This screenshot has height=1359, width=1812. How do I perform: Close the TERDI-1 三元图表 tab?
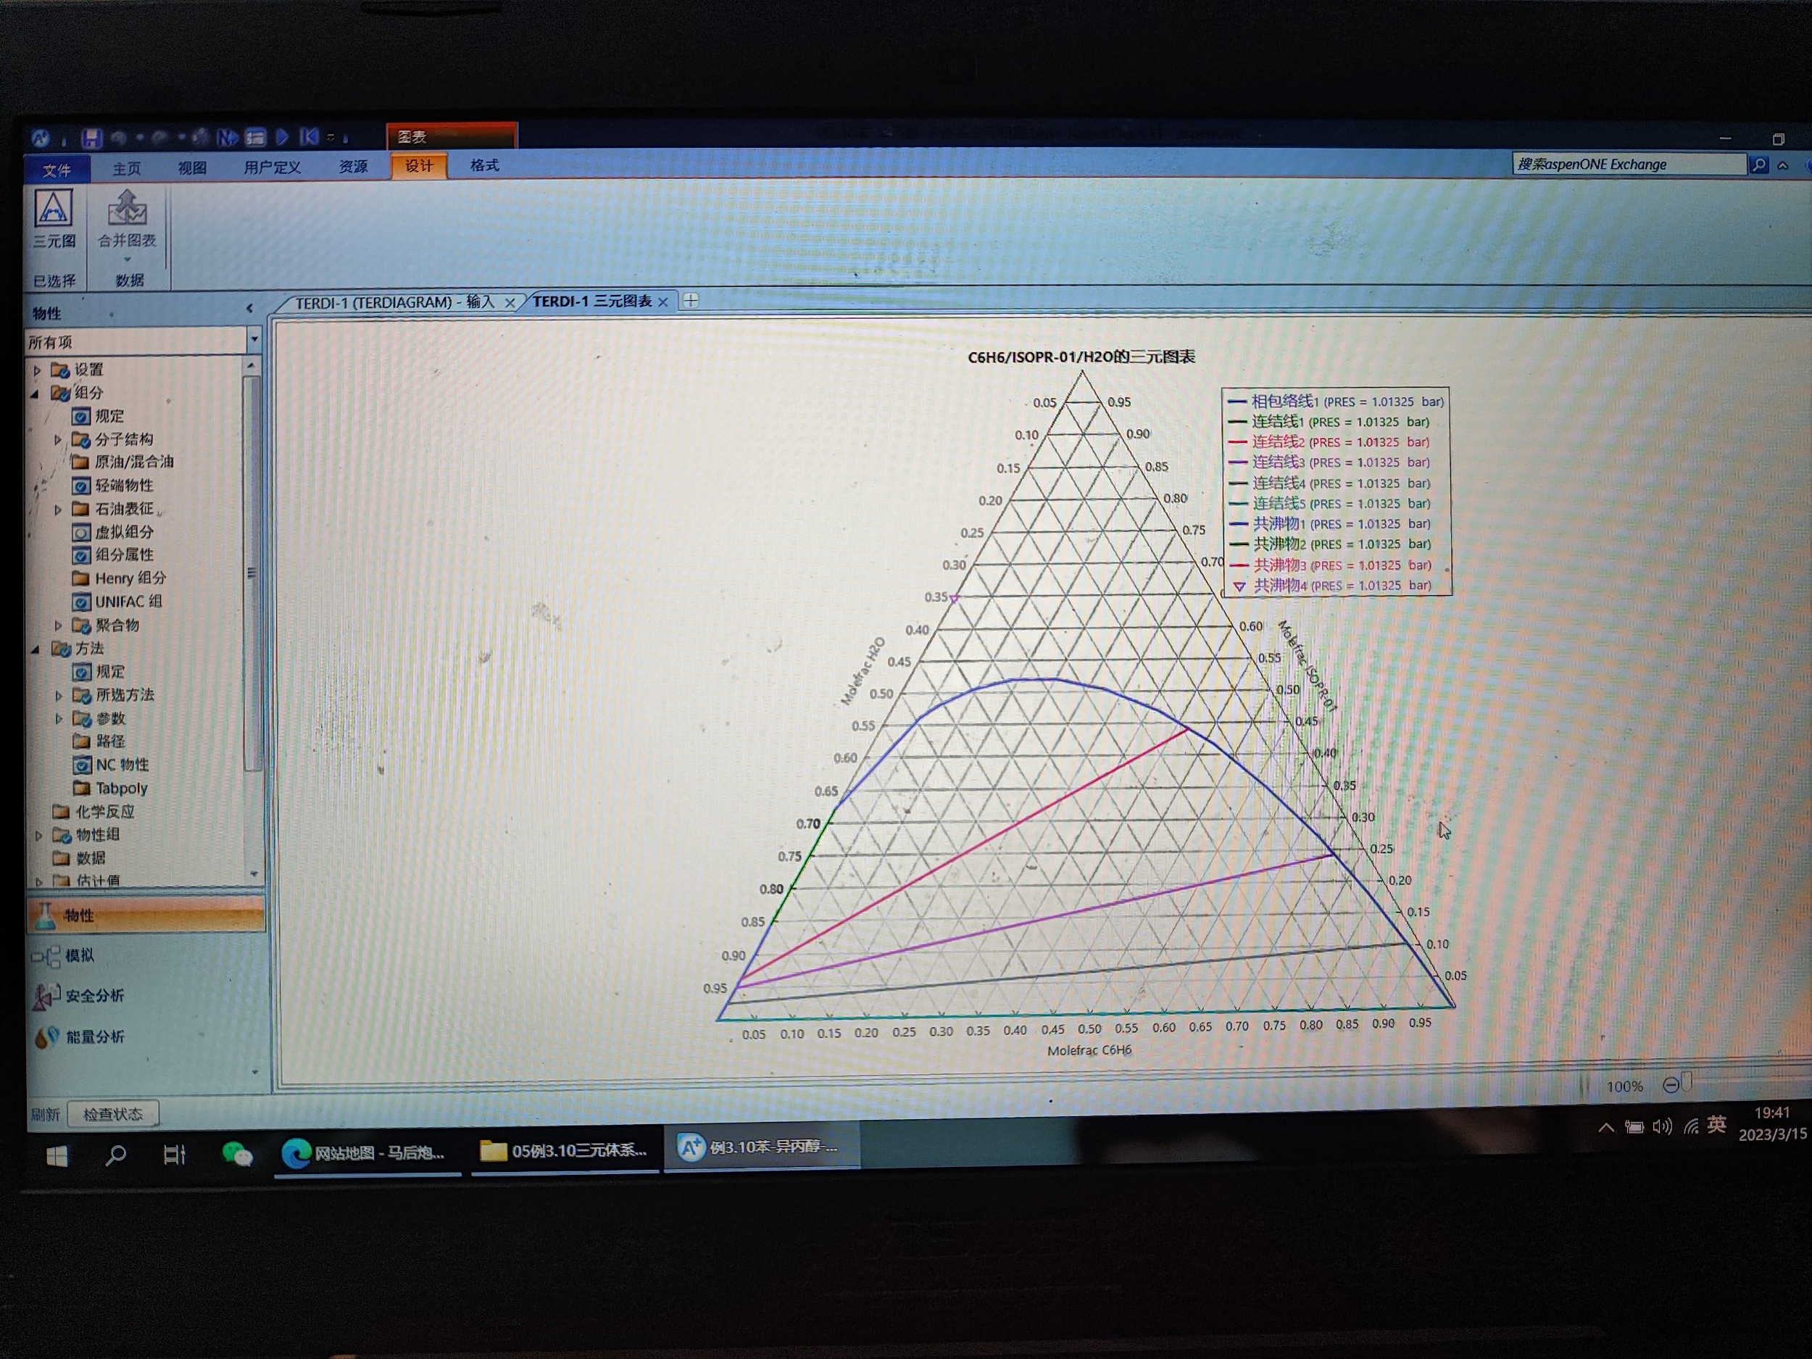tap(662, 302)
